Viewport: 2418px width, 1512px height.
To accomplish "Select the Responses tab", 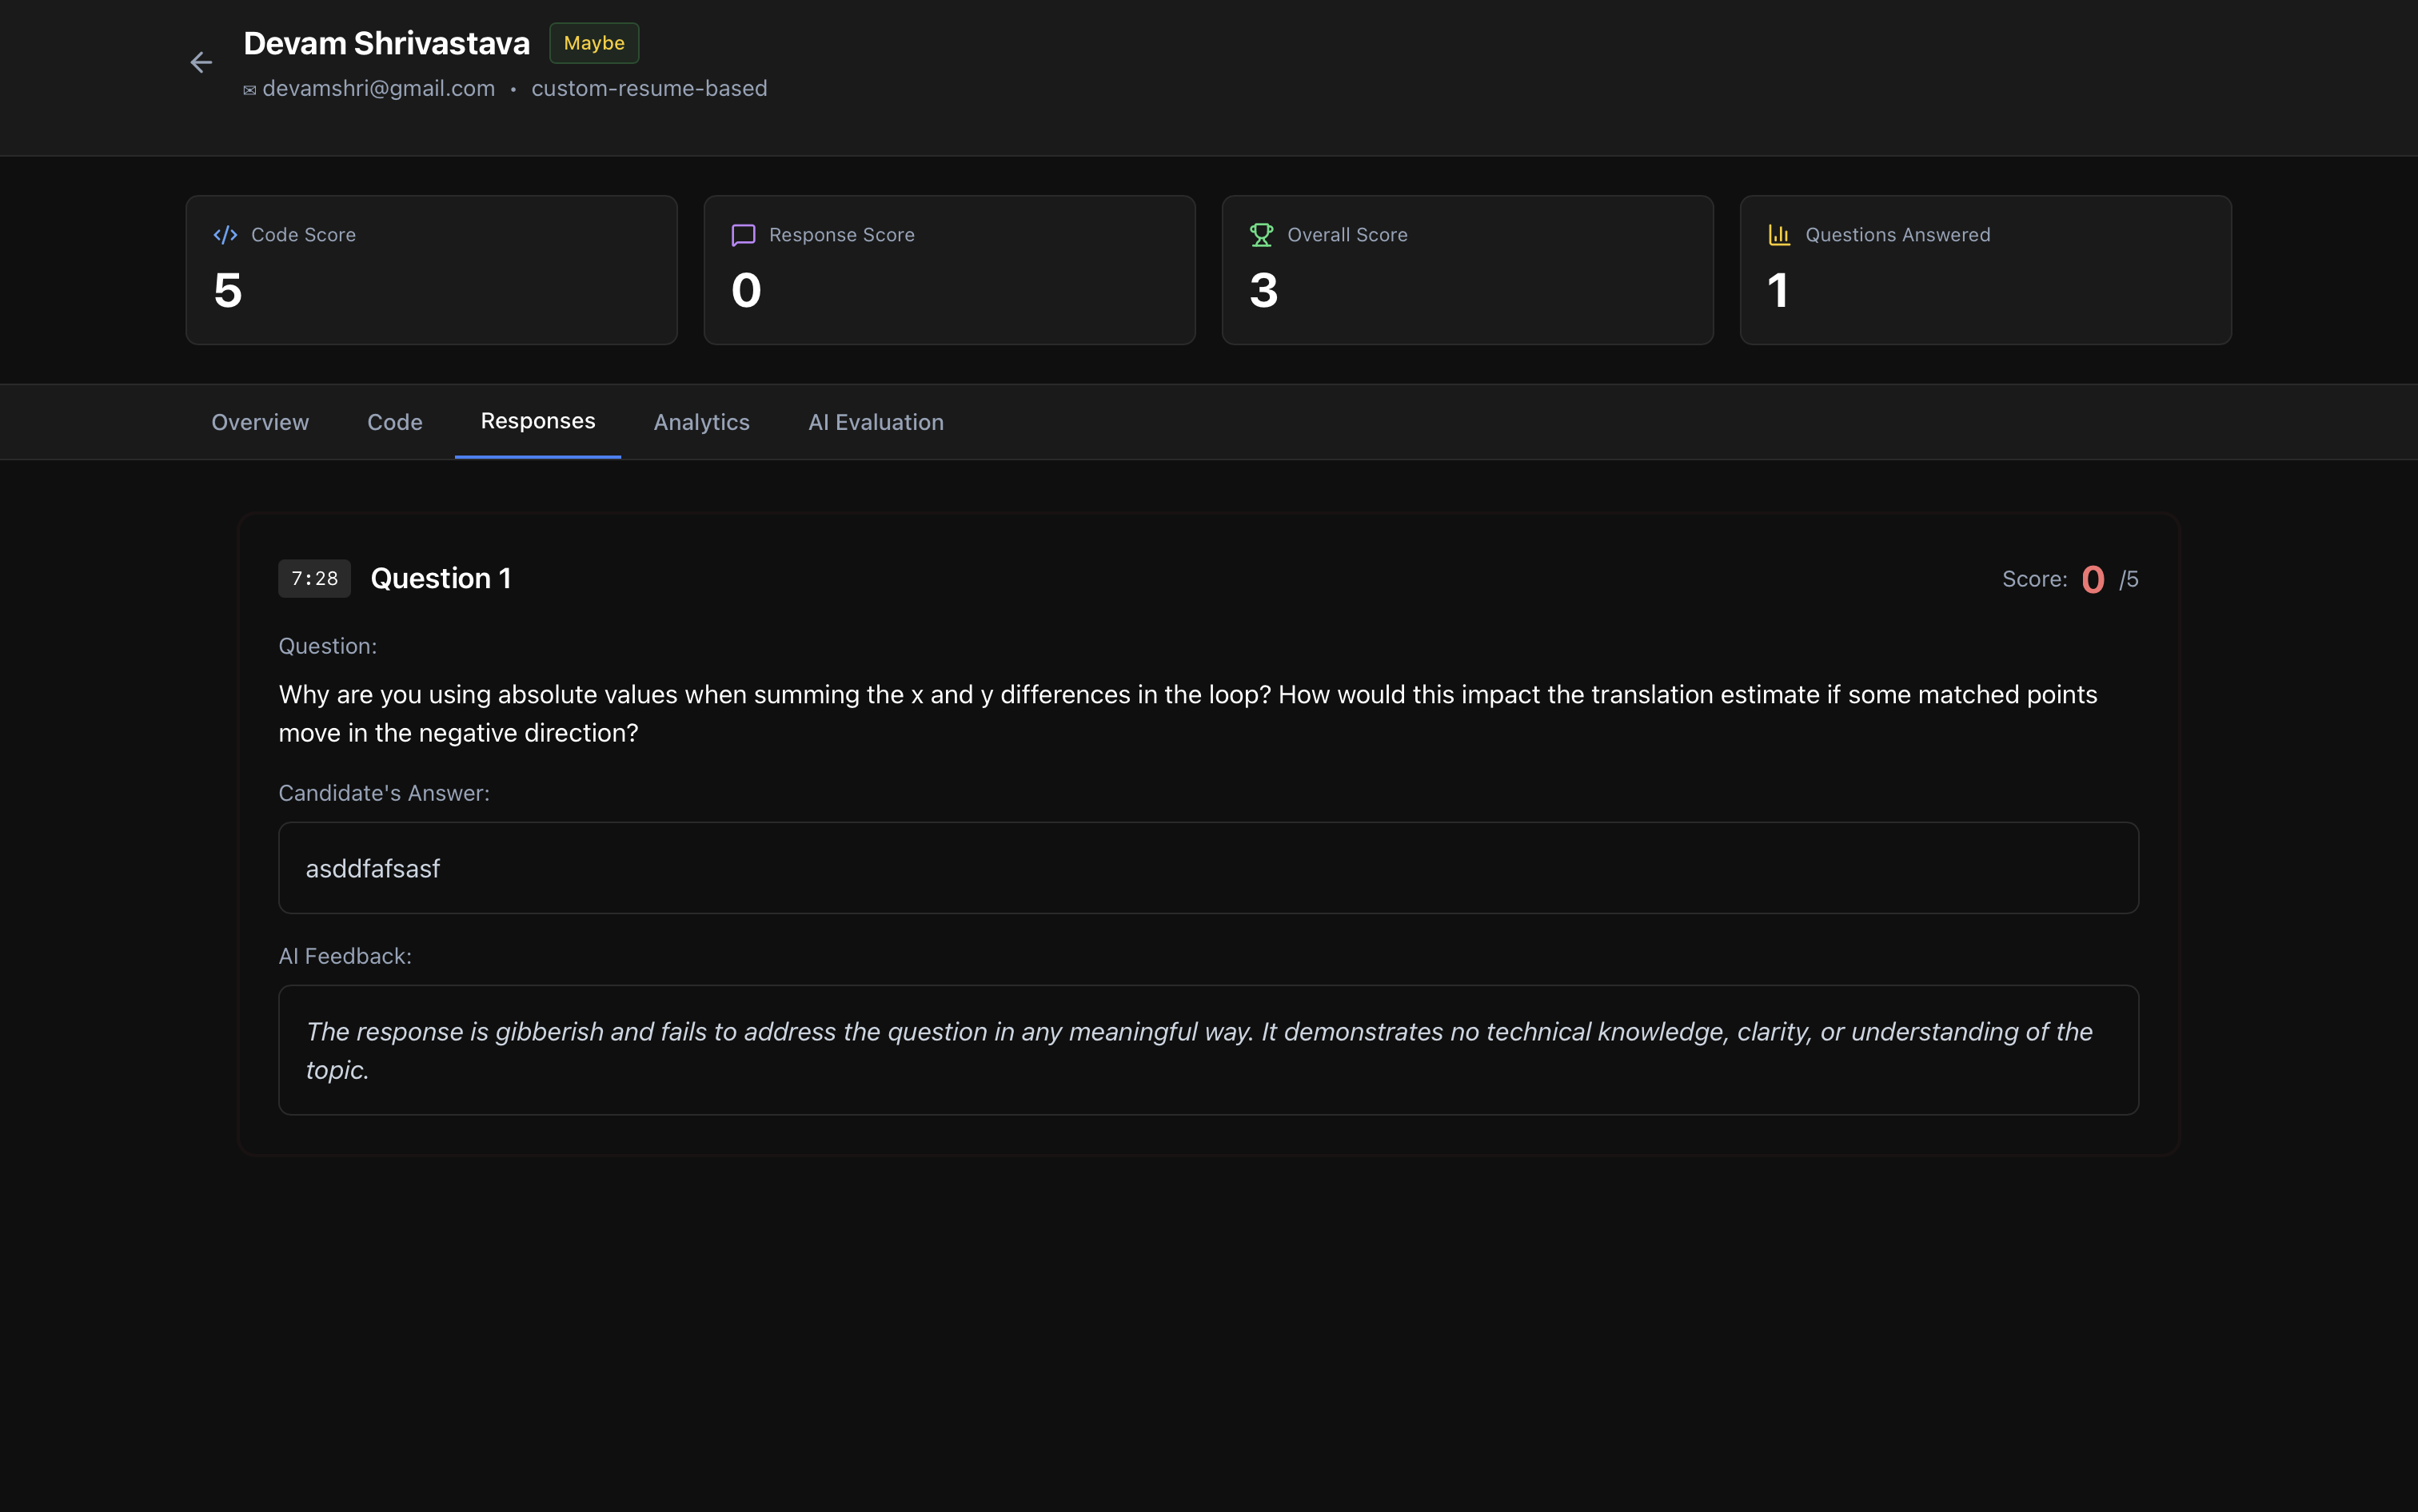I will (x=537, y=421).
